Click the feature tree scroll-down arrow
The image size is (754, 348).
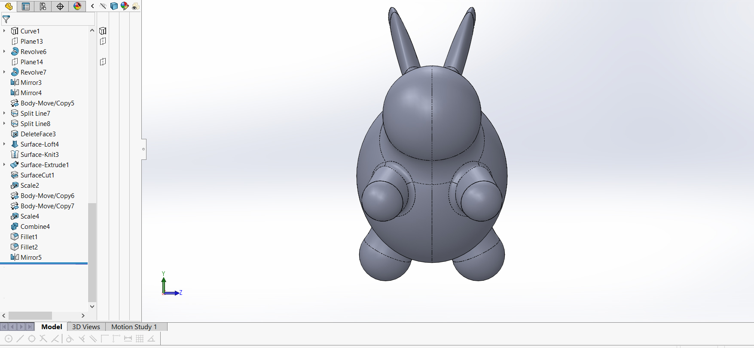(92, 306)
